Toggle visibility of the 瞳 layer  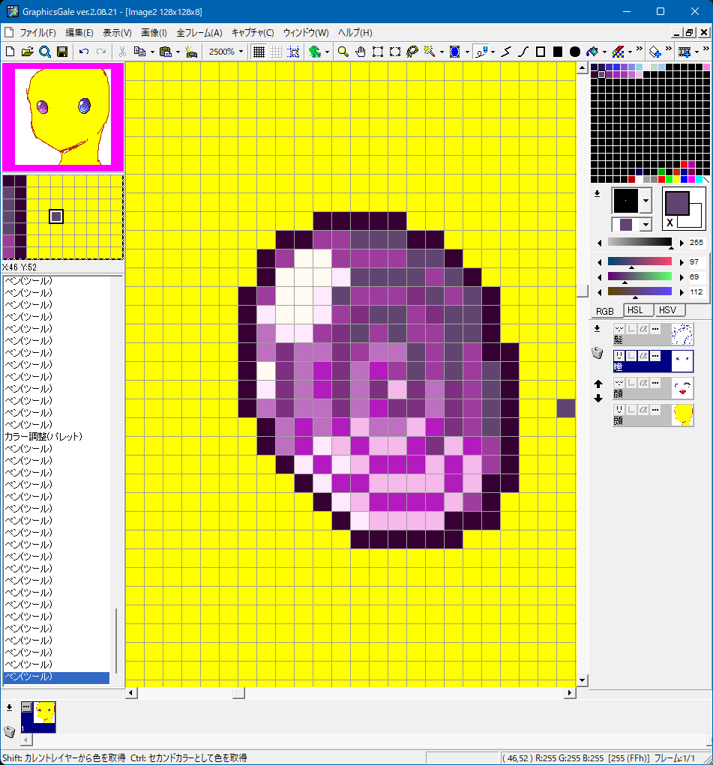pos(619,356)
